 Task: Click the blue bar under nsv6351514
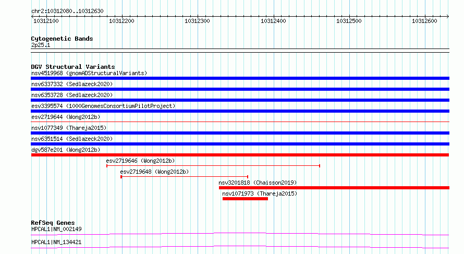coord(240,144)
